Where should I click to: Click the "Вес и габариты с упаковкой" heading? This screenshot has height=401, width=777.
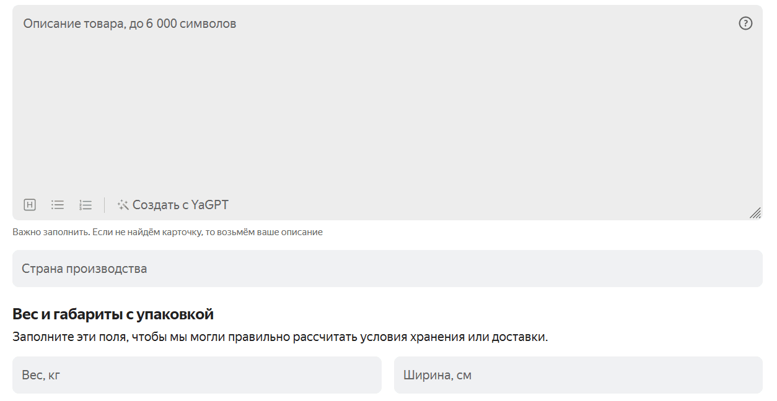click(113, 314)
